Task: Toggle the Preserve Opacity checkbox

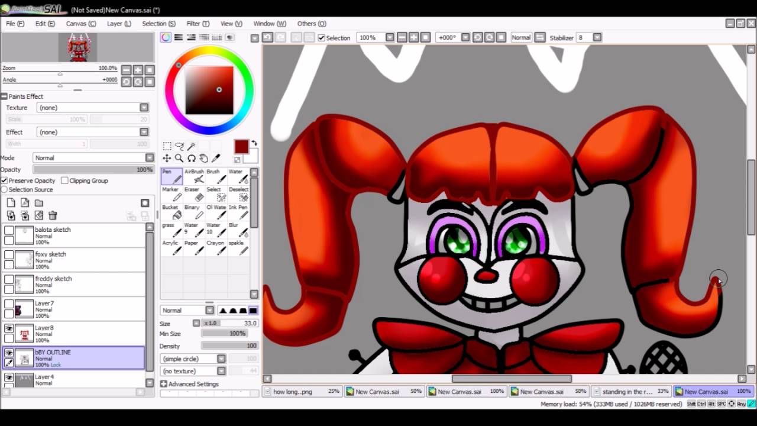Action: click(5, 180)
